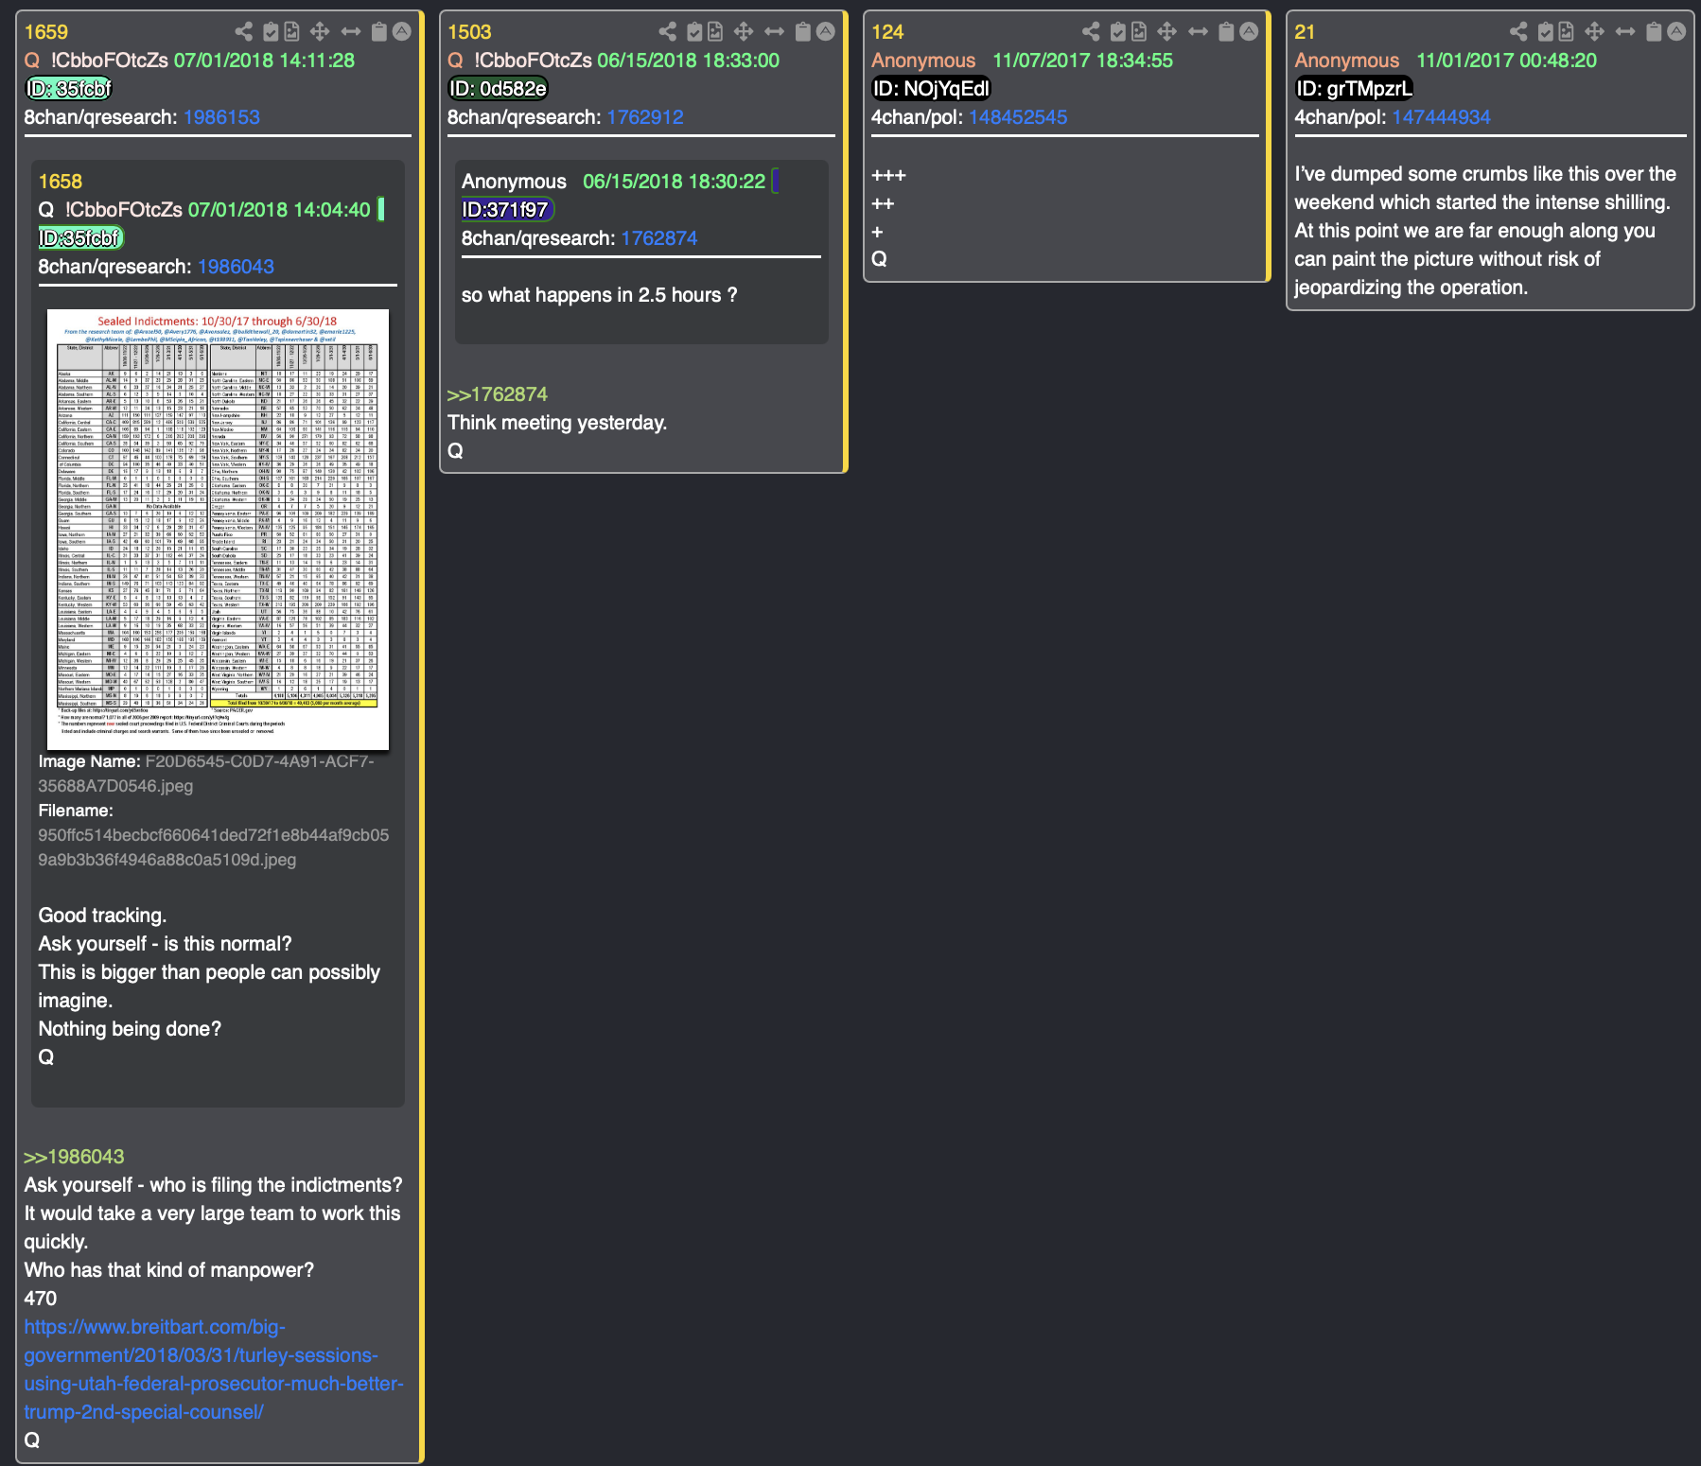This screenshot has height=1466, width=1701.
Task: Follow the >>1762874 reply reference
Action: [x=498, y=394]
